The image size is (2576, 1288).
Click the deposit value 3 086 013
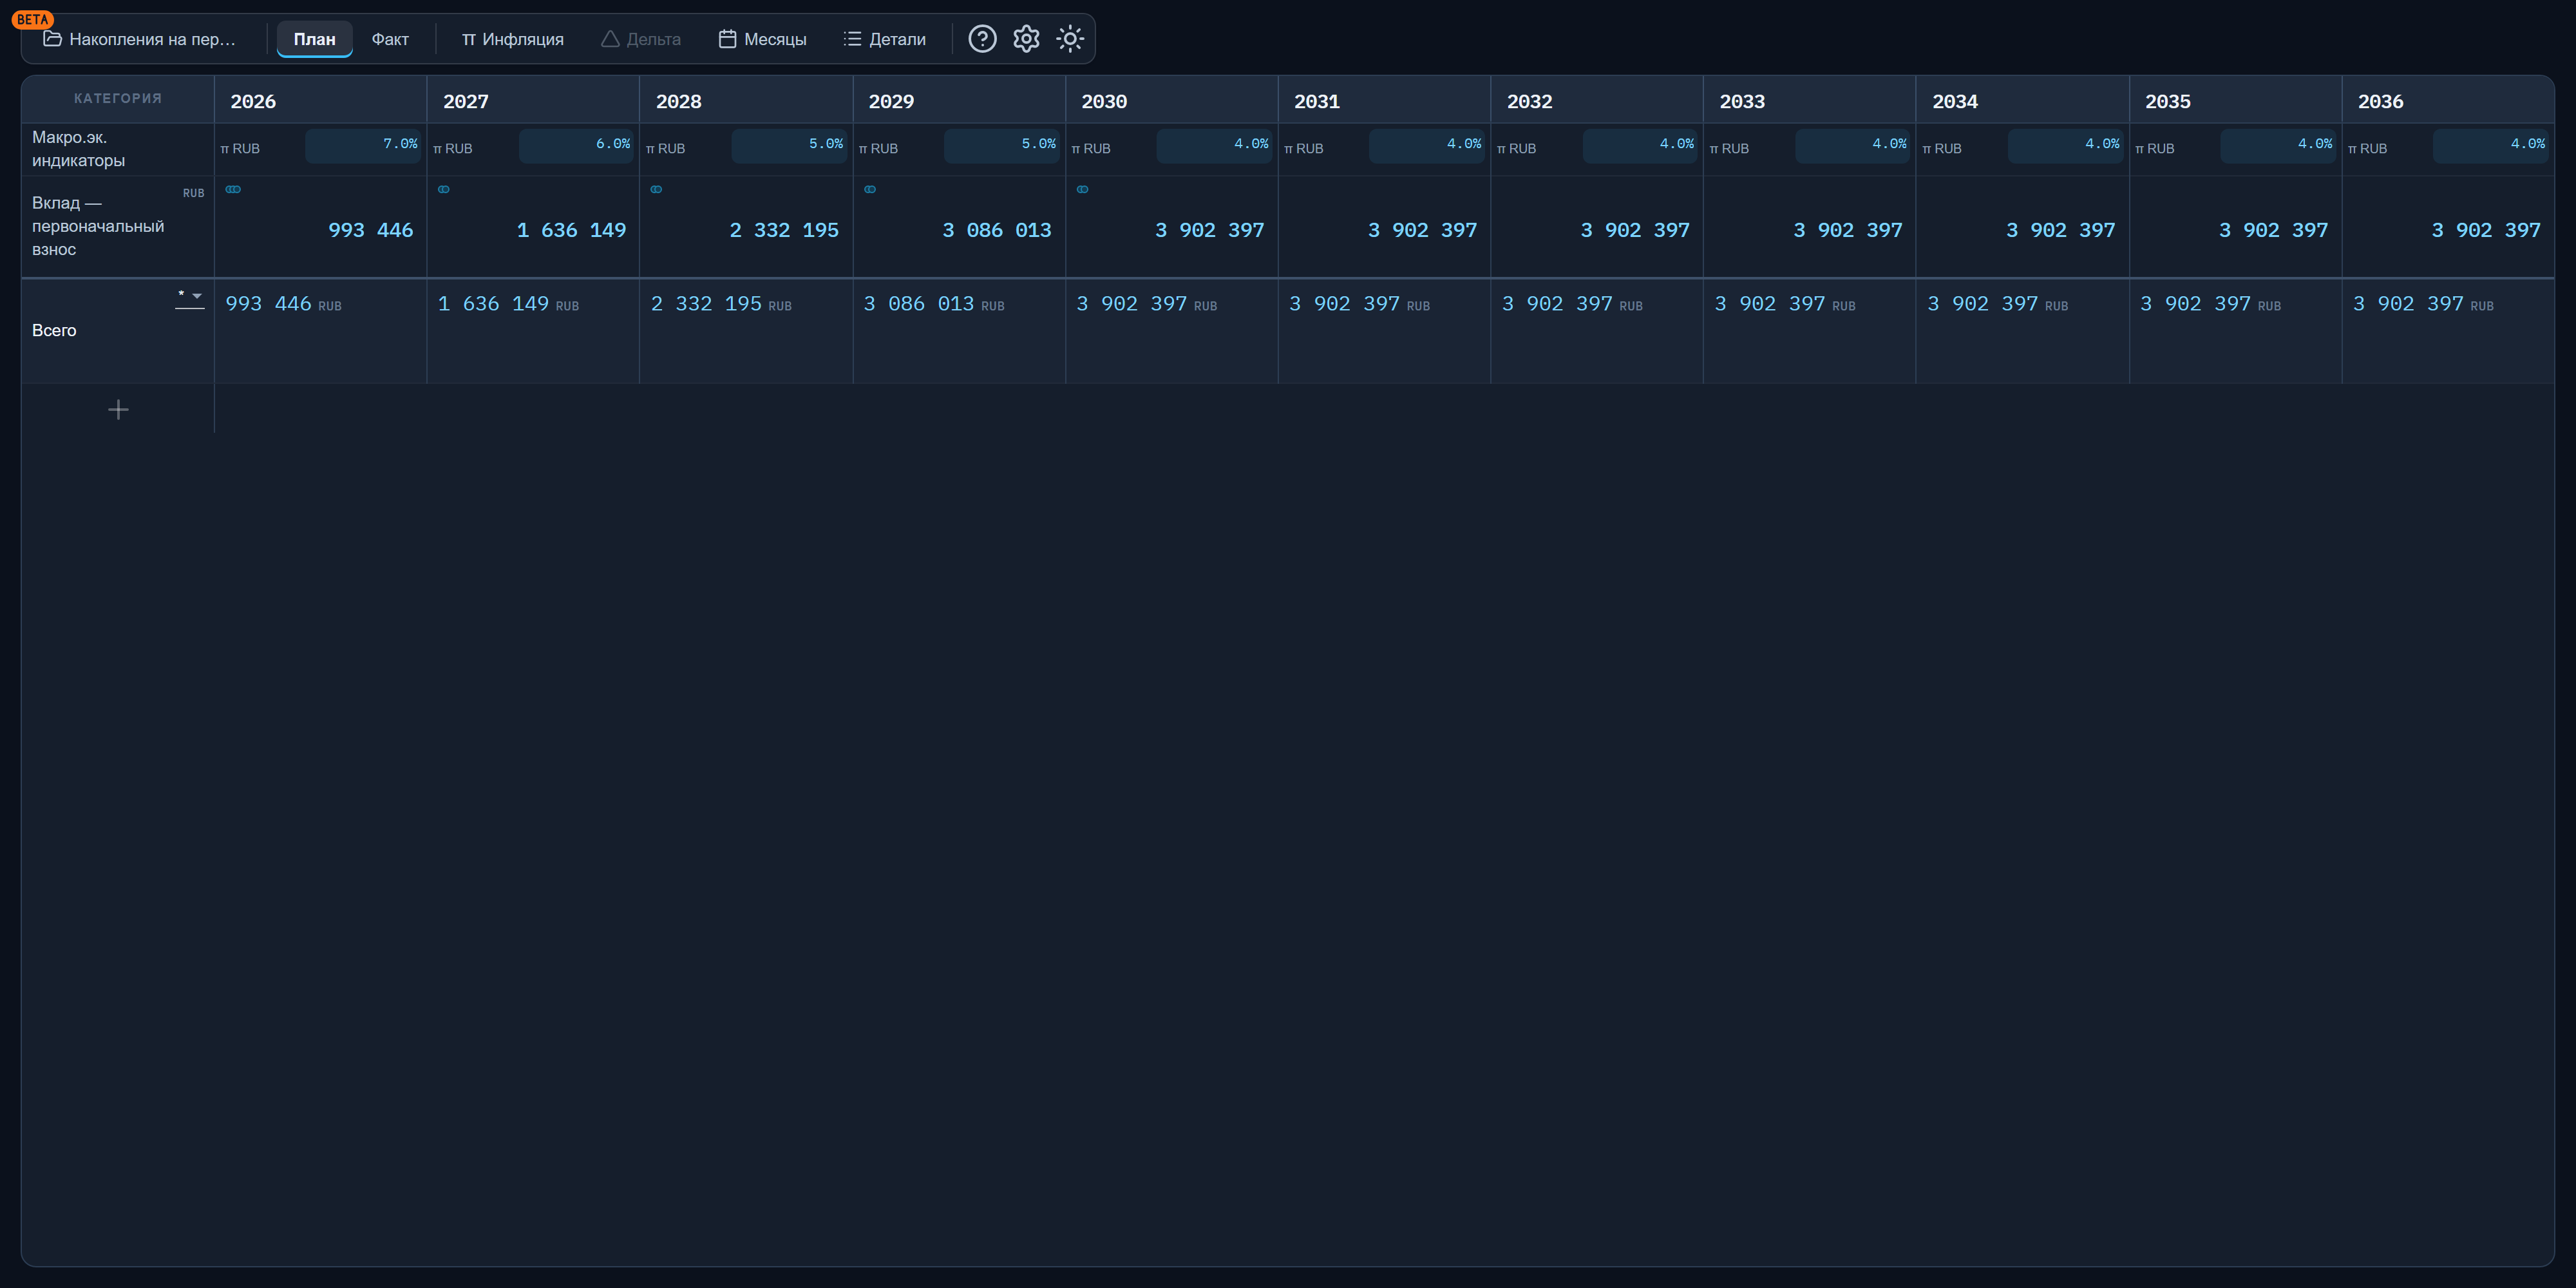(x=997, y=230)
